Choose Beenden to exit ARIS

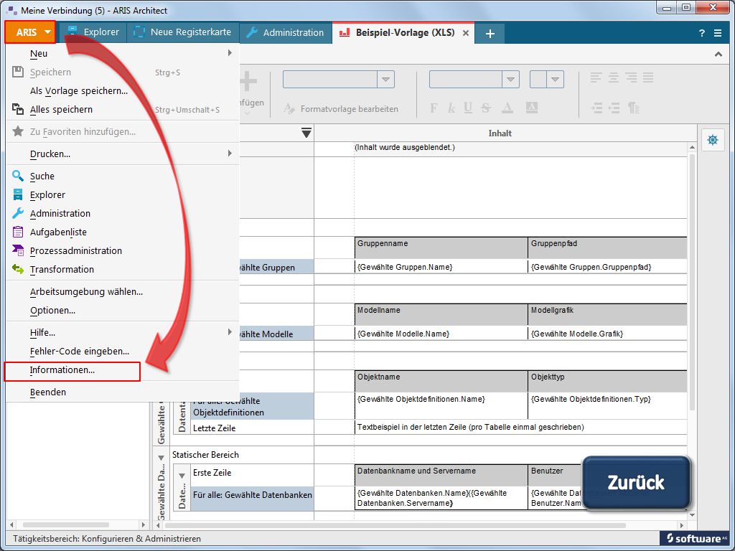122,392
